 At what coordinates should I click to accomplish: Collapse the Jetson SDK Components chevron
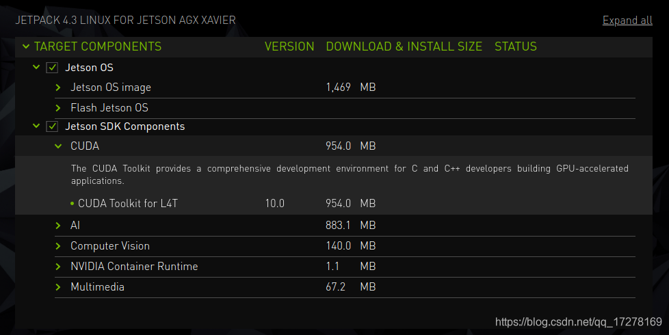coord(36,126)
